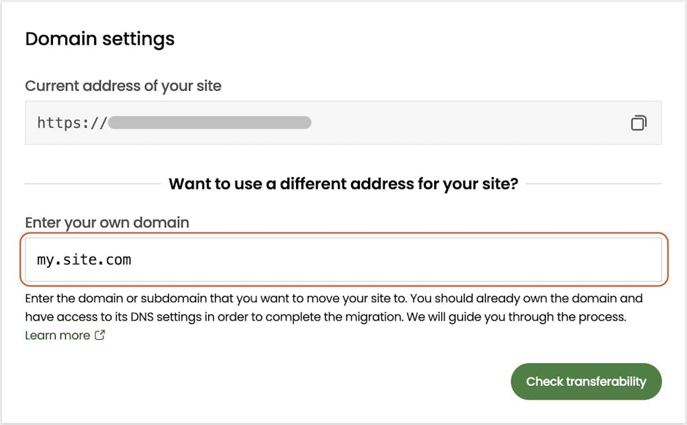Select the clipboard icon in the address row
This screenshot has width=687, height=425.
click(x=639, y=122)
